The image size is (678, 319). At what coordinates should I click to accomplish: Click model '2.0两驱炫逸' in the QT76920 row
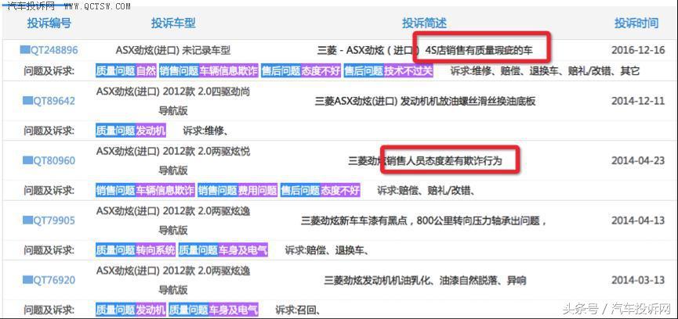[x=224, y=271]
